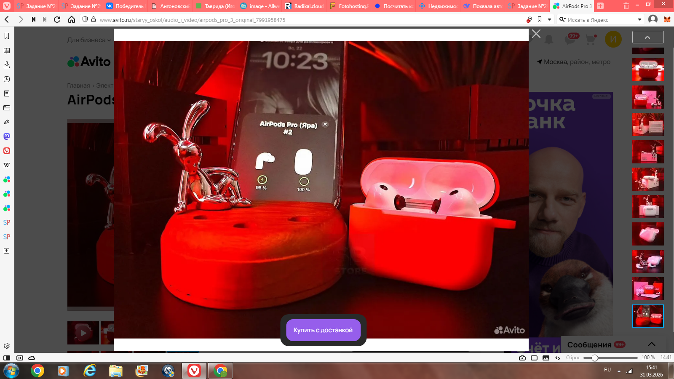
Task: Show site info via the padlock
Action: click(94, 19)
